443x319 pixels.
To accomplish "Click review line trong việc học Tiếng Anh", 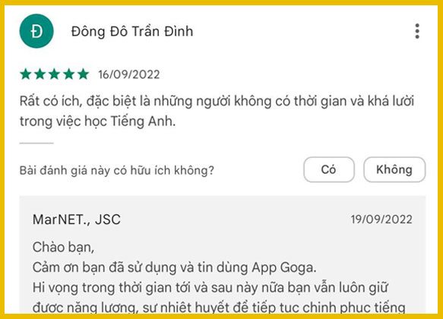I will pyautogui.click(x=97, y=122).
